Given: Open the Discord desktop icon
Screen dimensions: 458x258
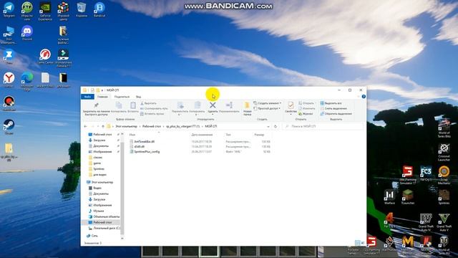Looking at the screenshot, I should [27, 33].
